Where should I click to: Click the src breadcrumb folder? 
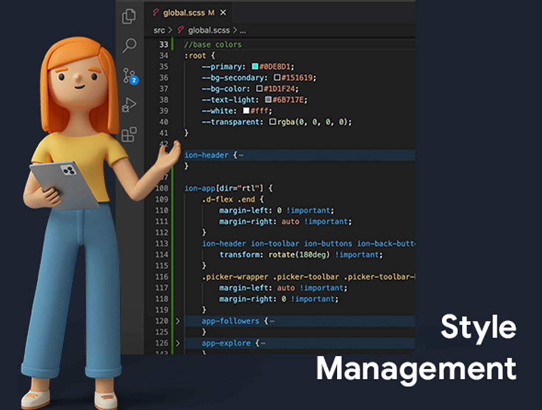(159, 30)
